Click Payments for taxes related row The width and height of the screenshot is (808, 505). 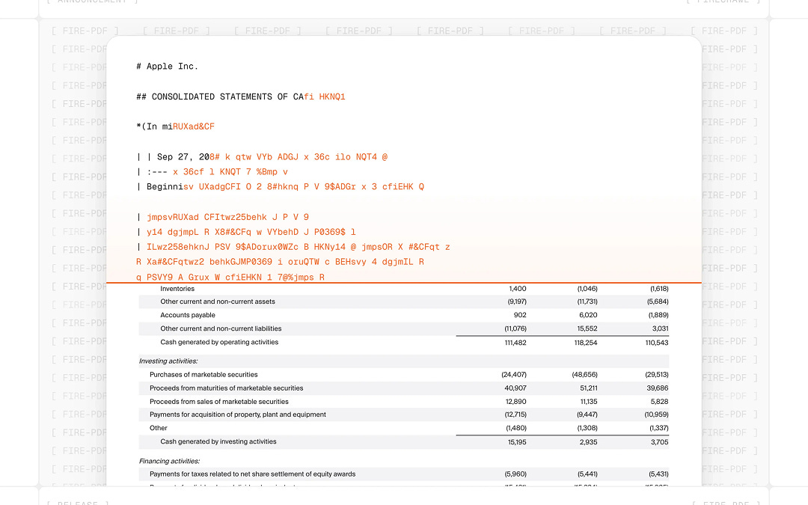404,474
